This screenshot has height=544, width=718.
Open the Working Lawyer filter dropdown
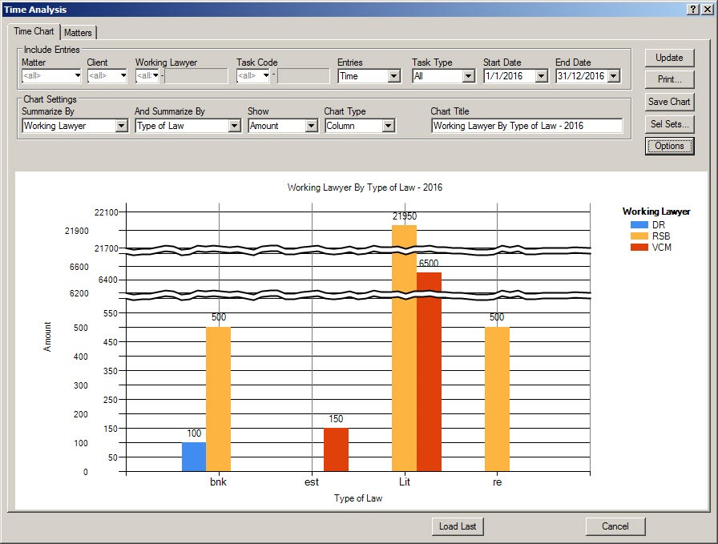pos(155,75)
